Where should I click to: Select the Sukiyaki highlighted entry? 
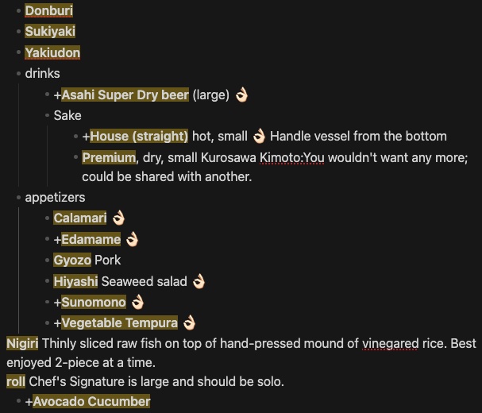50,32
